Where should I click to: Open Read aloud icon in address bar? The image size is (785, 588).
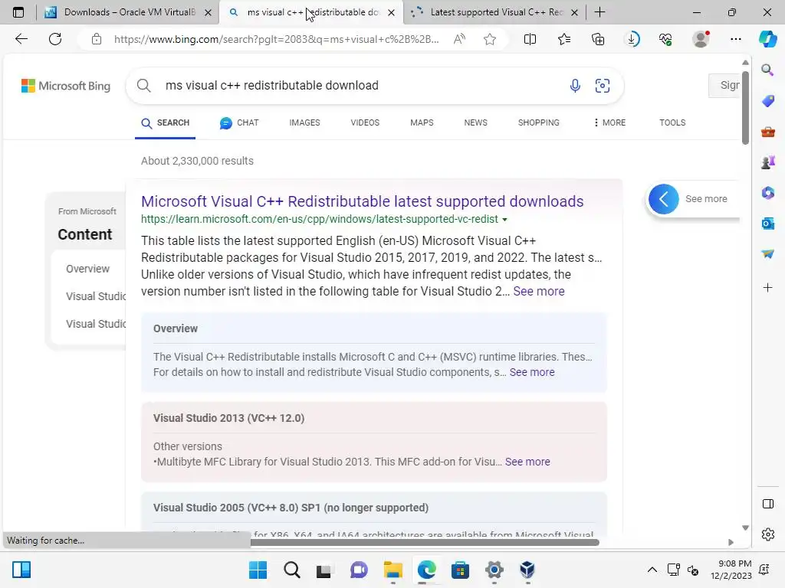pos(459,39)
